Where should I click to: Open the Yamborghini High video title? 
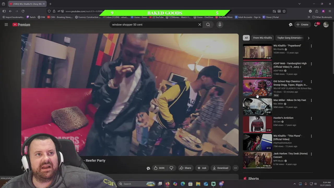[x=290, y=65]
